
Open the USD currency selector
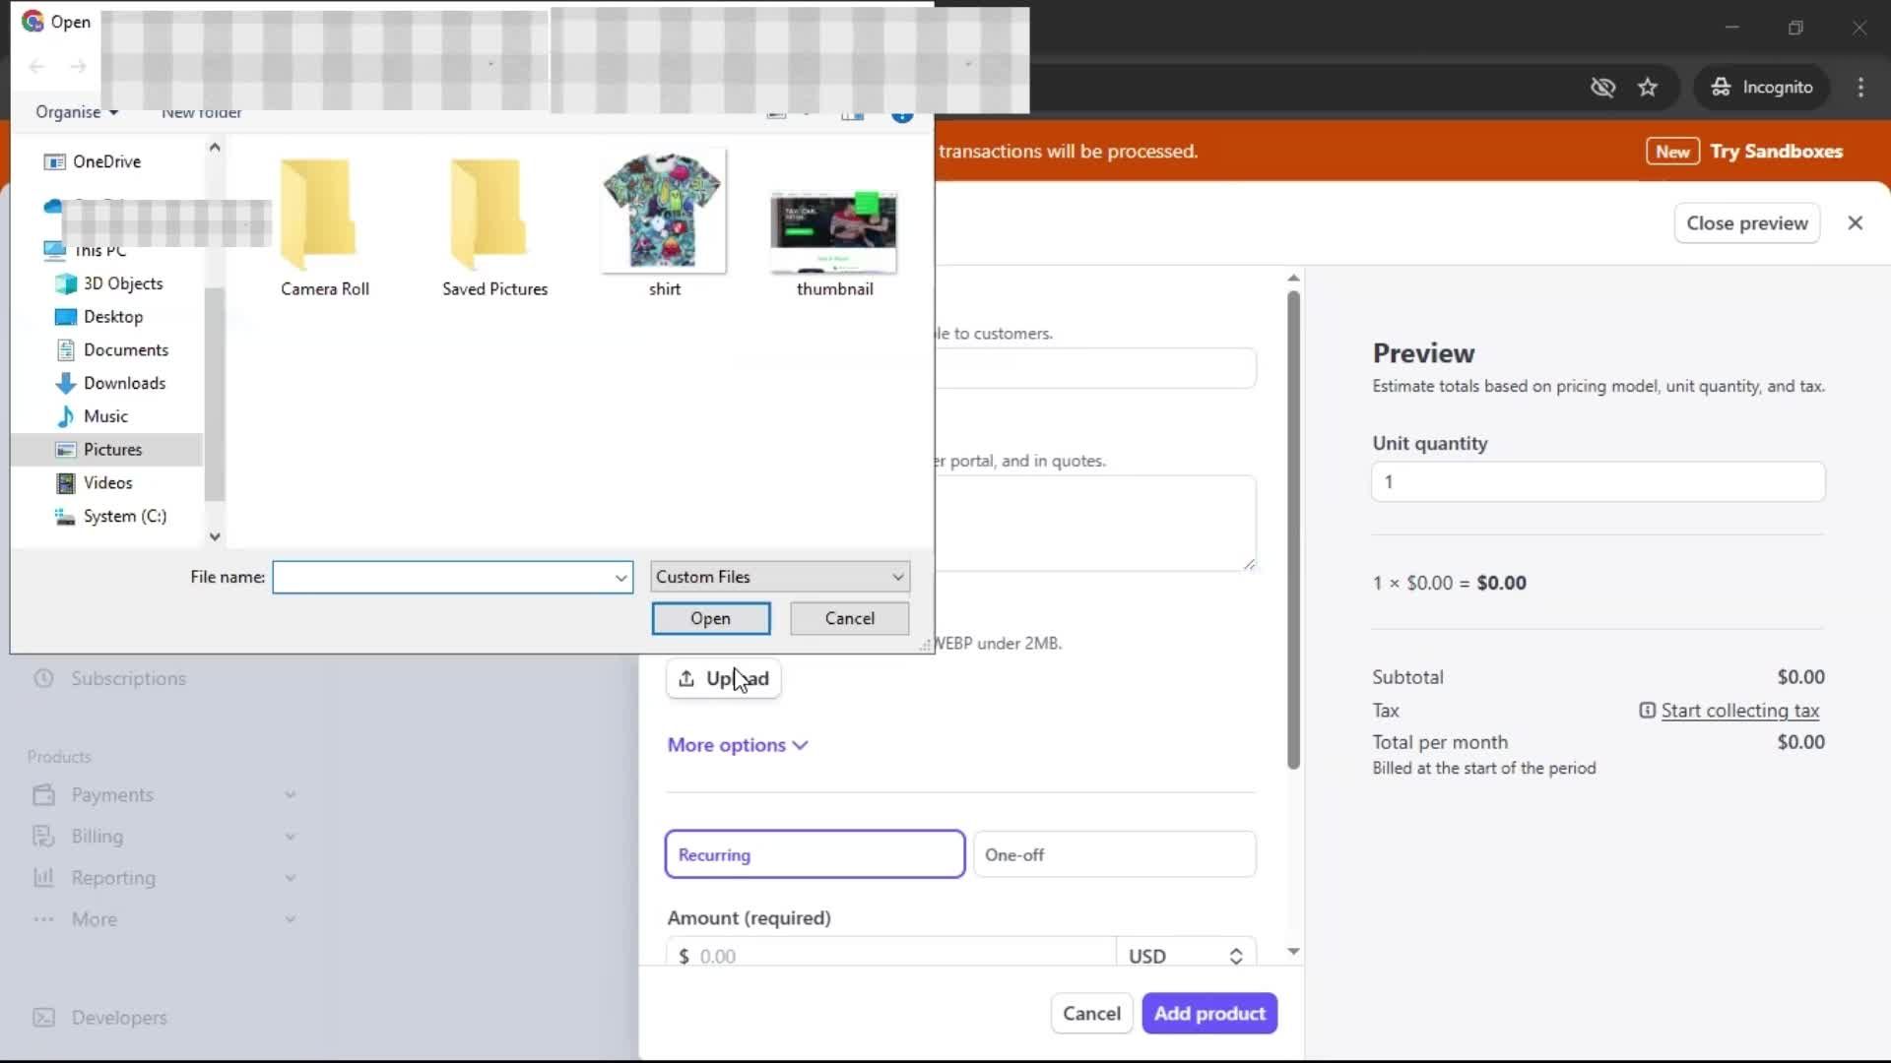point(1185,956)
